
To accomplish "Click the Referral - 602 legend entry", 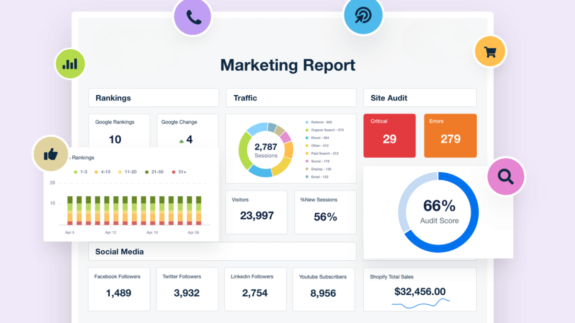I will point(319,122).
